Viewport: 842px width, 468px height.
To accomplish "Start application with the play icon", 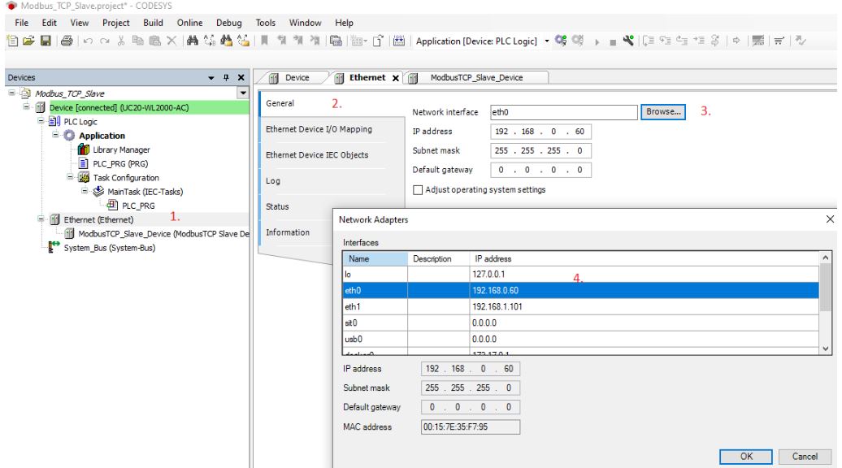I will (x=597, y=41).
